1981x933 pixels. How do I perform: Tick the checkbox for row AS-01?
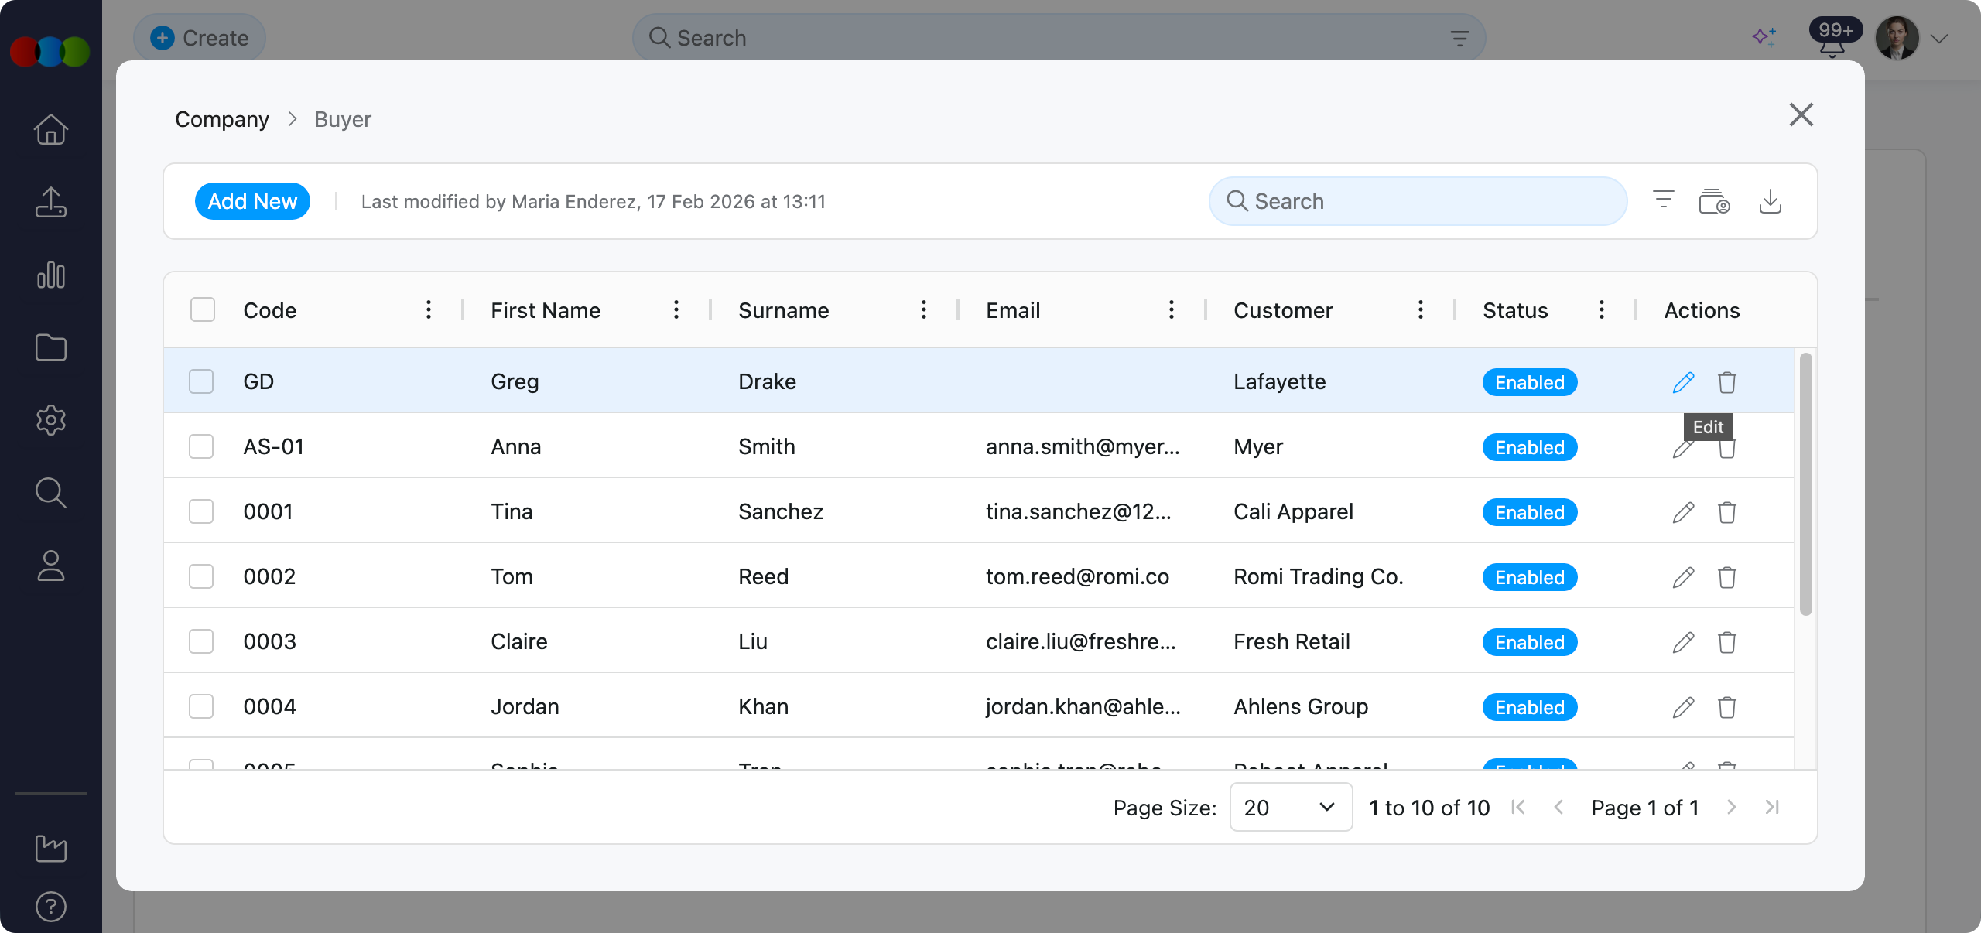click(x=201, y=446)
